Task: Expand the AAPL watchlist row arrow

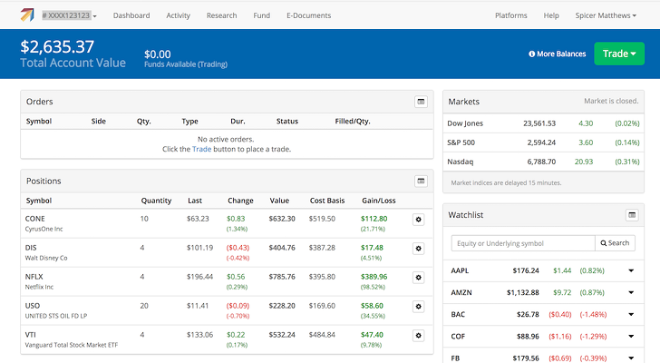Action: coord(631,270)
